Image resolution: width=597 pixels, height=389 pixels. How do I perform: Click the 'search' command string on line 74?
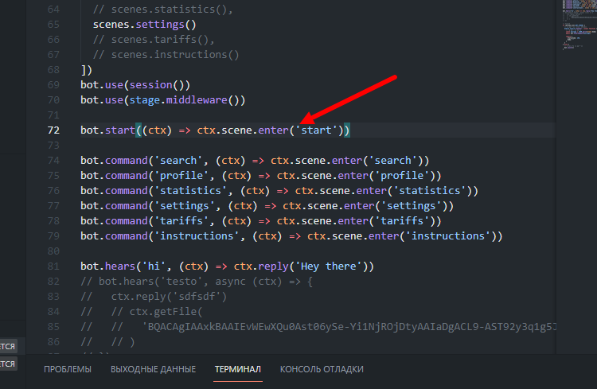pyautogui.click(x=178, y=161)
